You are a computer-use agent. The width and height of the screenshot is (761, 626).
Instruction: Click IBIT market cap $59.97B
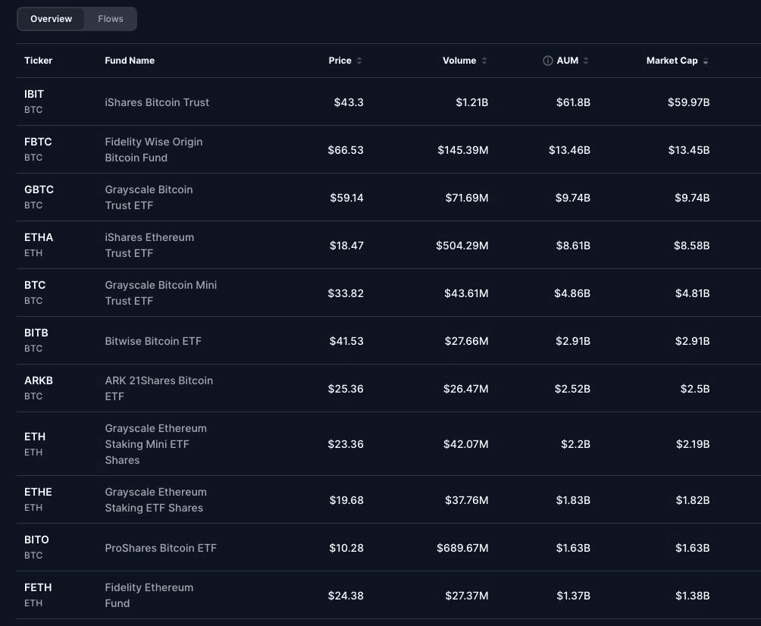pos(689,102)
